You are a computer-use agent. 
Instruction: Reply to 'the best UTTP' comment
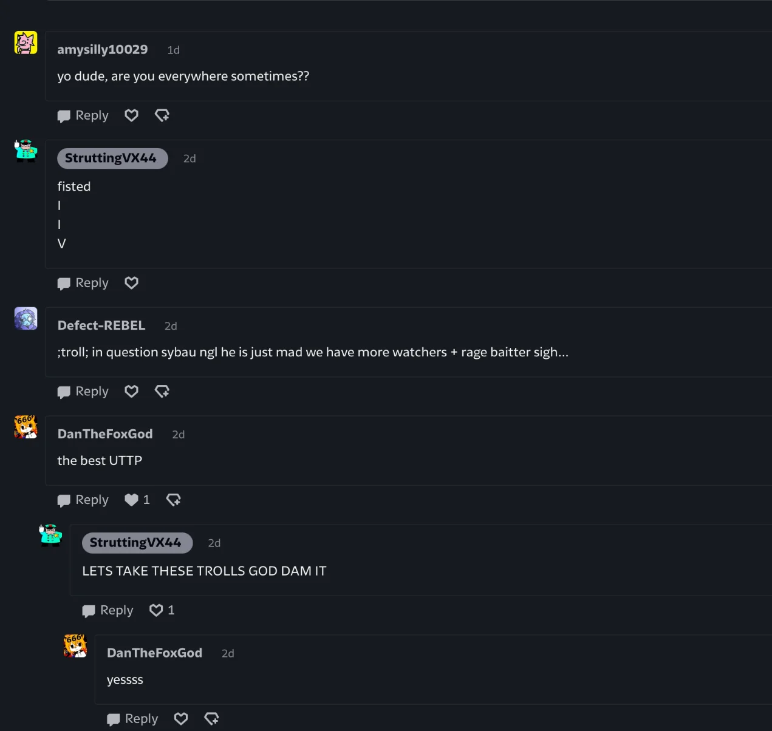coord(83,500)
